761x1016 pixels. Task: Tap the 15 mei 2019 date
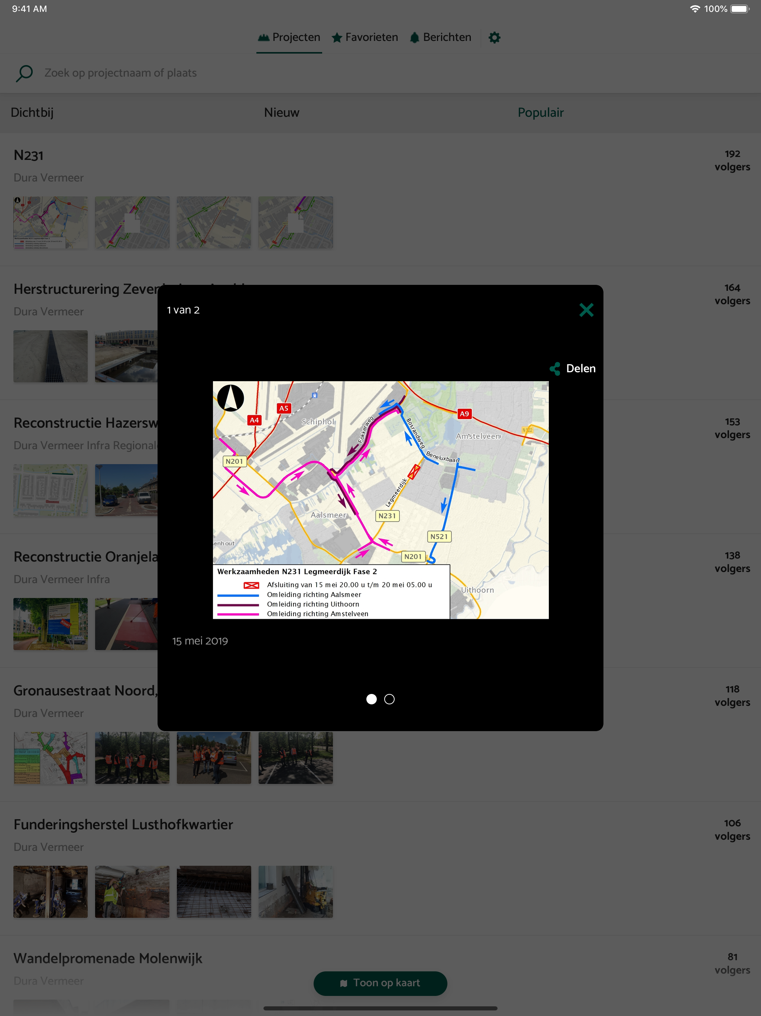pyautogui.click(x=200, y=641)
